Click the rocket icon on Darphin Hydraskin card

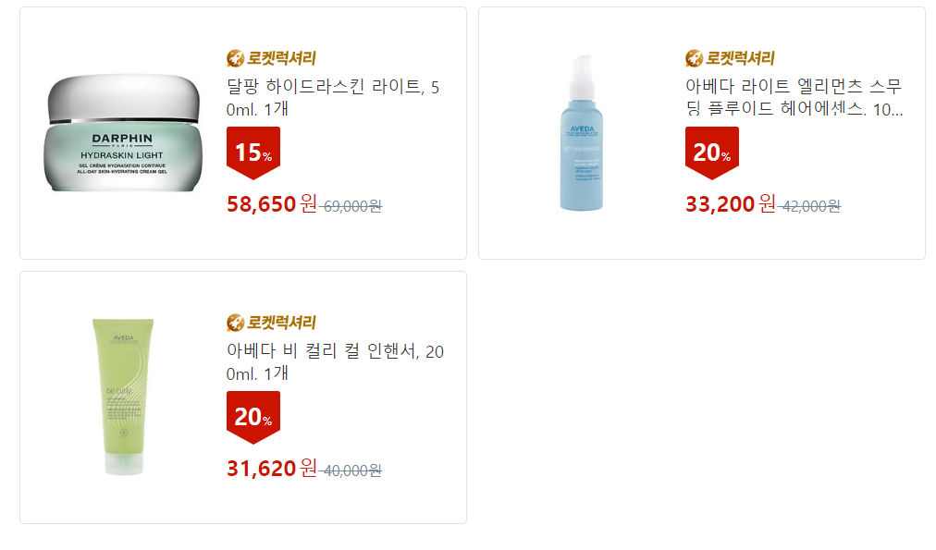pyautogui.click(x=235, y=58)
